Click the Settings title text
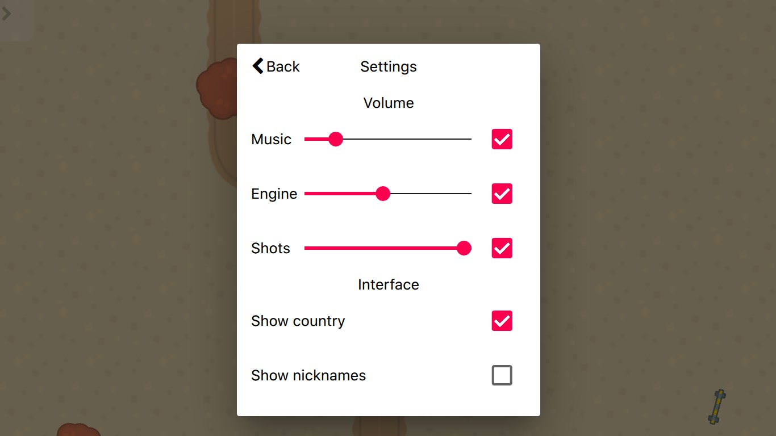 (389, 66)
